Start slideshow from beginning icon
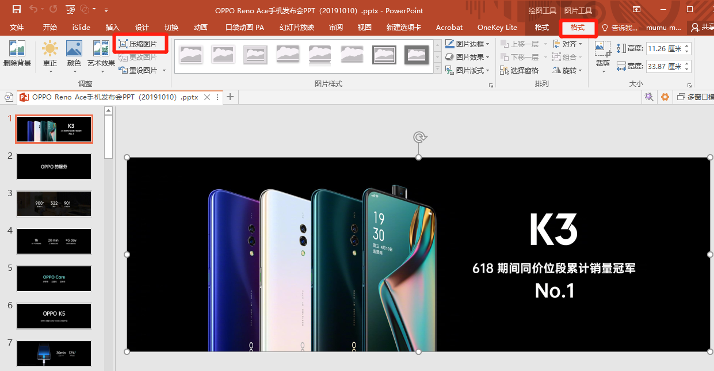Image resolution: width=714 pixels, height=371 pixels. [70, 9]
